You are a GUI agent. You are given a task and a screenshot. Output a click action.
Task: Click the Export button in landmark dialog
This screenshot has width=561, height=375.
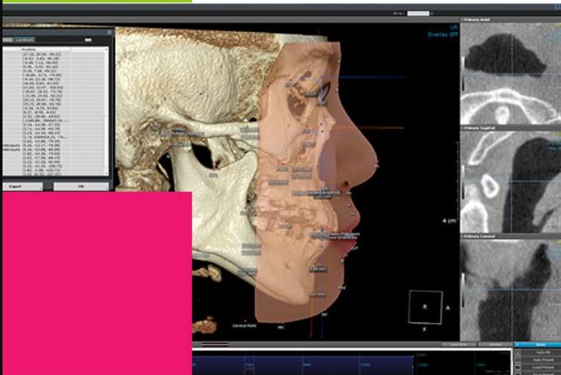point(15,186)
